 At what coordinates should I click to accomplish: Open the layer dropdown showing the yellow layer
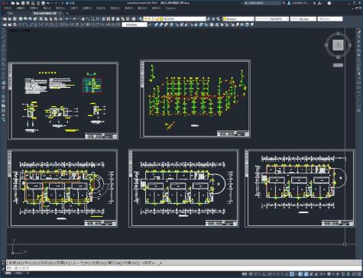pos(175,19)
